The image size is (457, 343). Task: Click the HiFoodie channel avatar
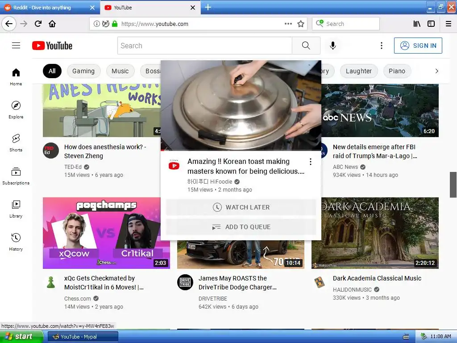point(174,166)
